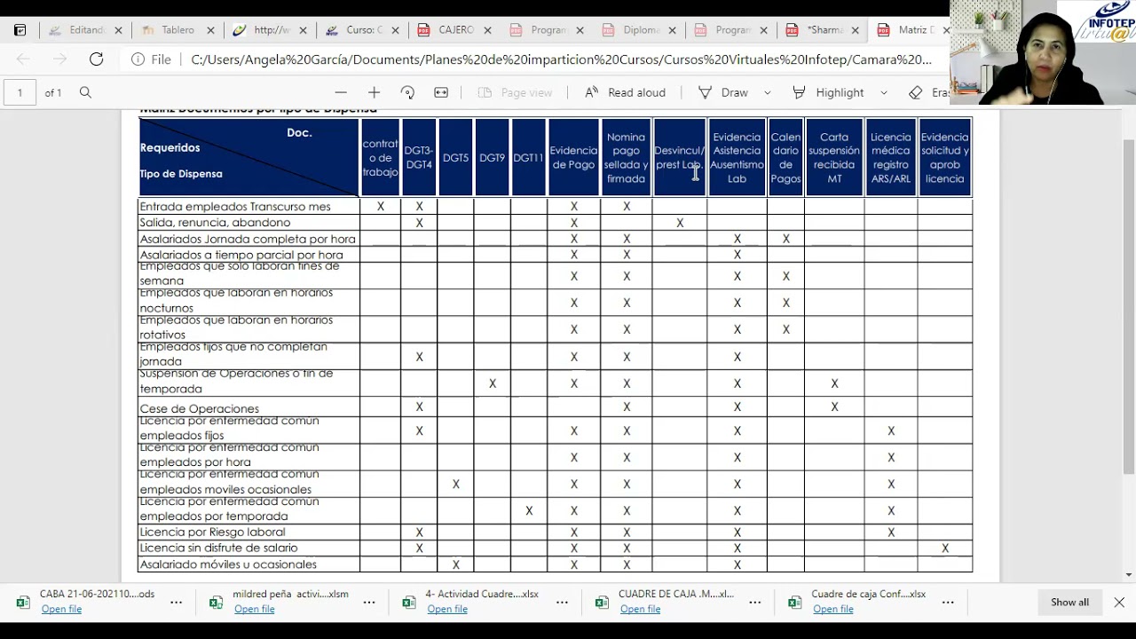The height and width of the screenshot is (639, 1136).
Task: Click the 'Evidencia de Pago' column header
Action: (573, 157)
